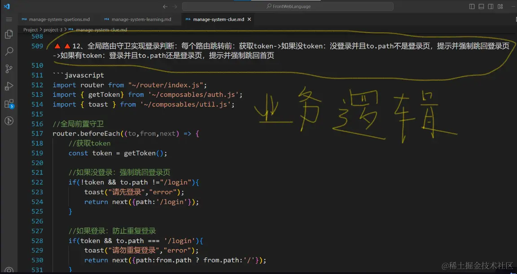Click if(token && to.path === '/login') line
This screenshot has height=274, width=517.
[136, 241]
